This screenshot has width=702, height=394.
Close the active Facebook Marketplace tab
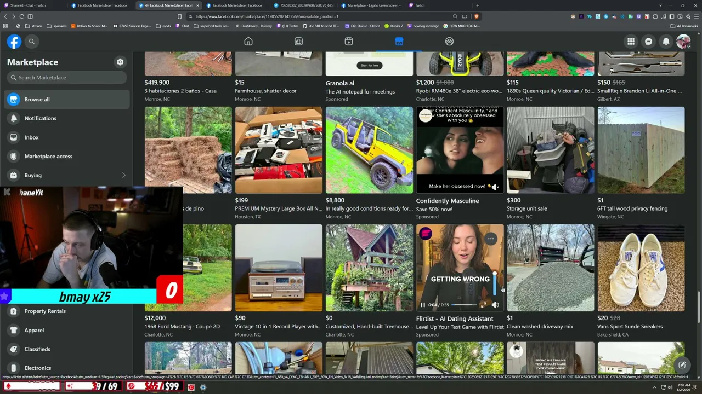coord(197,5)
